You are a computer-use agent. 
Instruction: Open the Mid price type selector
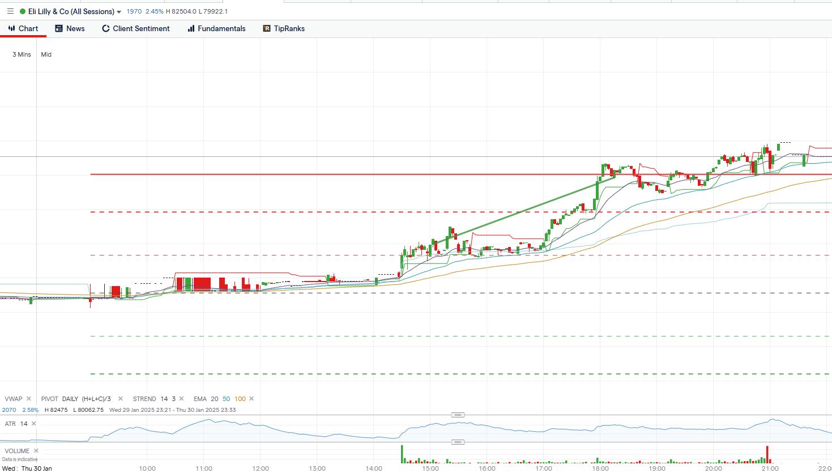pyautogui.click(x=46, y=54)
